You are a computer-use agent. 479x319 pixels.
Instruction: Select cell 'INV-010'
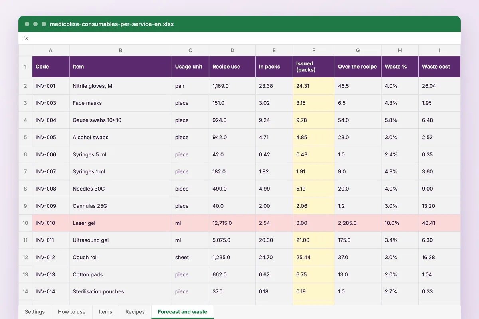(51, 223)
